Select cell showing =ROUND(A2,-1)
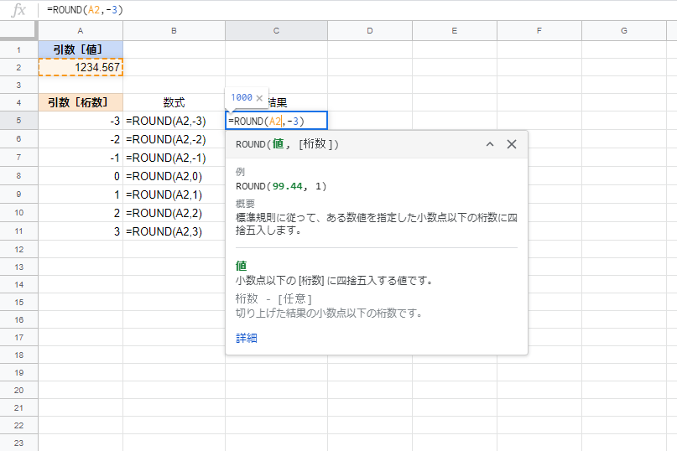Viewport: 677px width, 451px height. [x=174, y=158]
